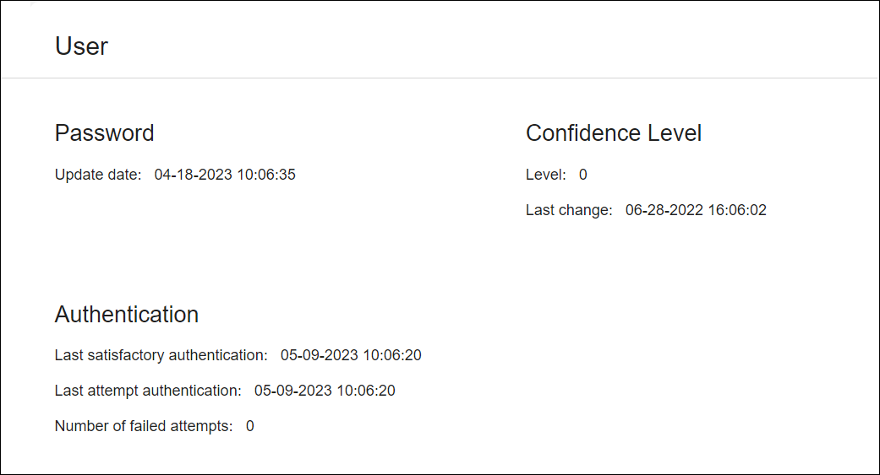Click the User page heading
Viewport: 880px width, 475px height.
pyautogui.click(x=81, y=46)
